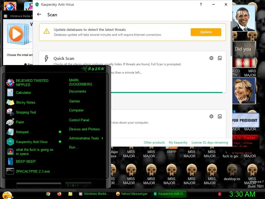Screen dimensions: 265x199
Task: Click the Angry Birds Space icon in the Start menu
Action: tap(10, 152)
